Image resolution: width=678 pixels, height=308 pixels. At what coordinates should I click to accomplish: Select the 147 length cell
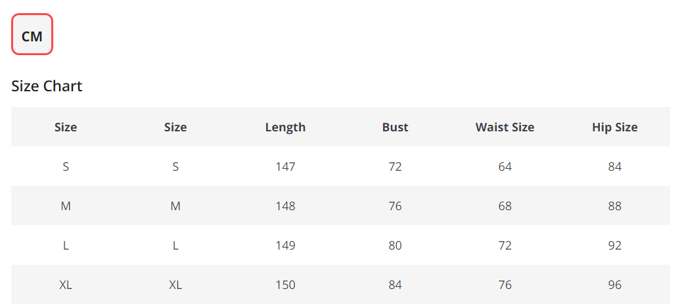pyautogui.click(x=285, y=166)
